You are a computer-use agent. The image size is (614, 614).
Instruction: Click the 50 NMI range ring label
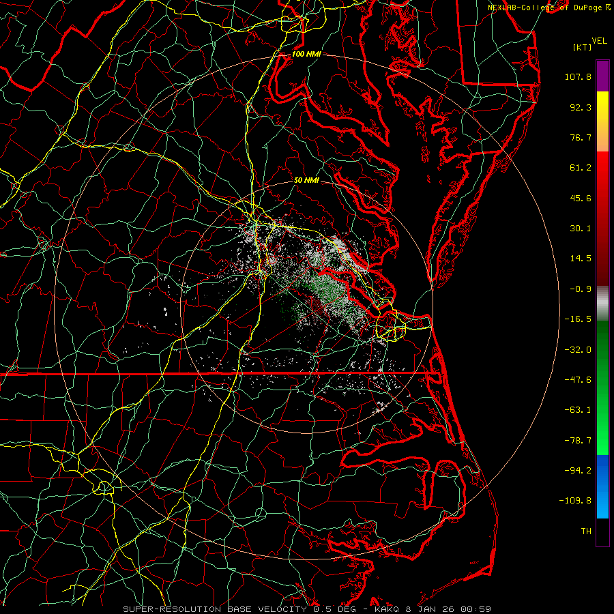pyautogui.click(x=306, y=181)
